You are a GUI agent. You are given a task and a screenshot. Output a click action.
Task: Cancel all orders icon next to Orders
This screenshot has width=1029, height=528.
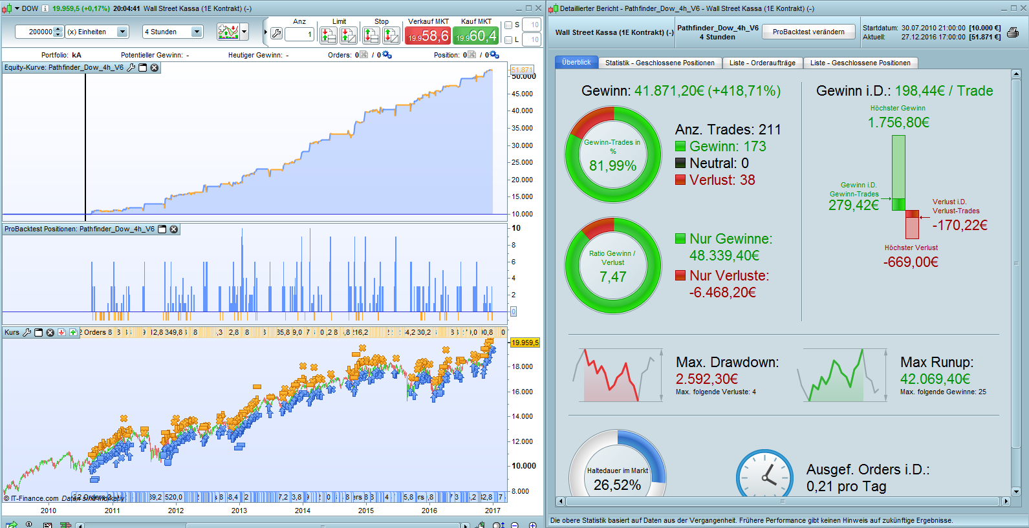[x=363, y=55]
